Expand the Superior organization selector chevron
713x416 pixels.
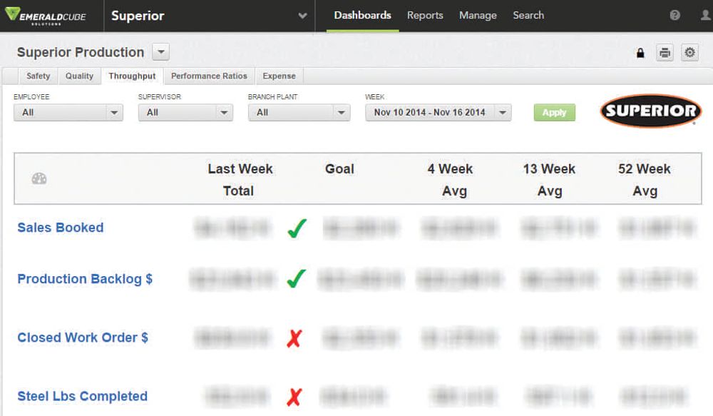point(302,16)
